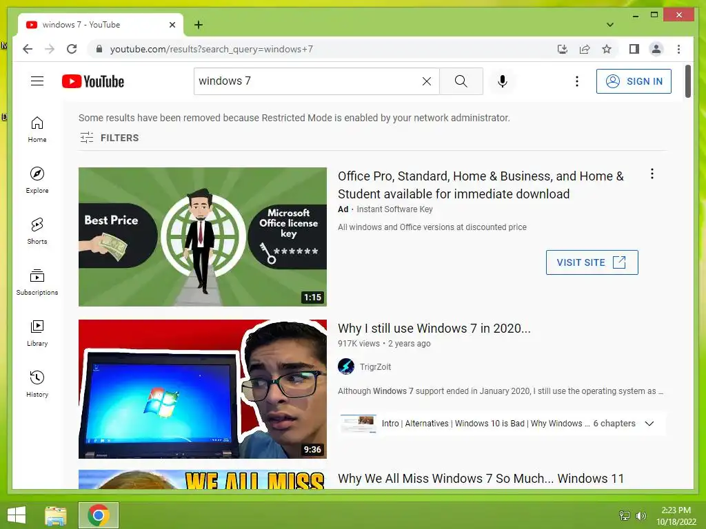Click the install app icon in address bar
The image size is (706, 529).
(563, 49)
